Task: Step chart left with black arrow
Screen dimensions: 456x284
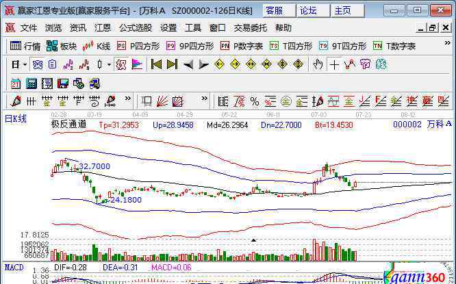Action: pyautogui.click(x=188, y=64)
